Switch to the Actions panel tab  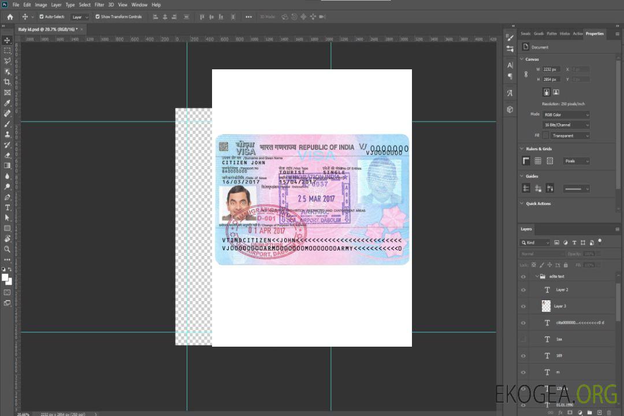[x=577, y=34]
